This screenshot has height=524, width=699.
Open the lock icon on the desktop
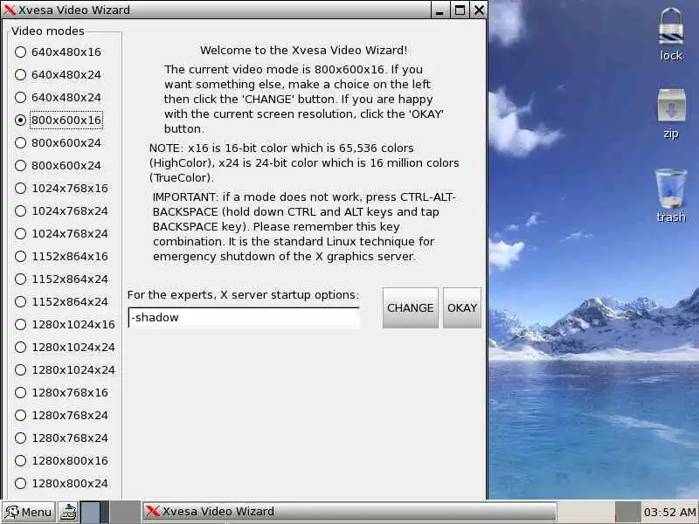point(671,33)
